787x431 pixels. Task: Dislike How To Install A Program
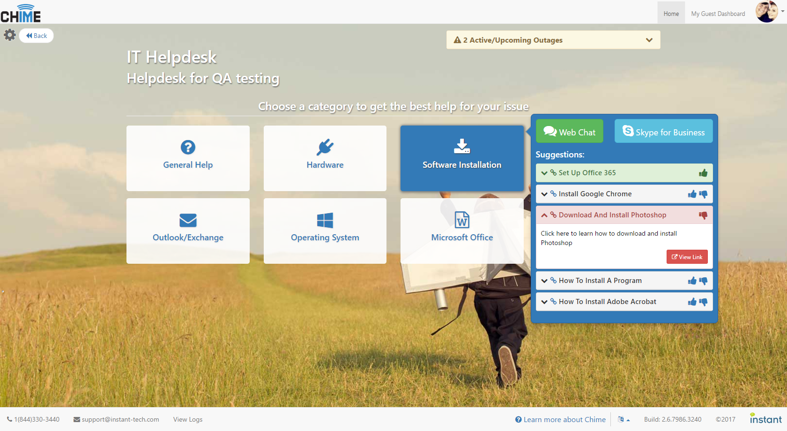tap(703, 281)
